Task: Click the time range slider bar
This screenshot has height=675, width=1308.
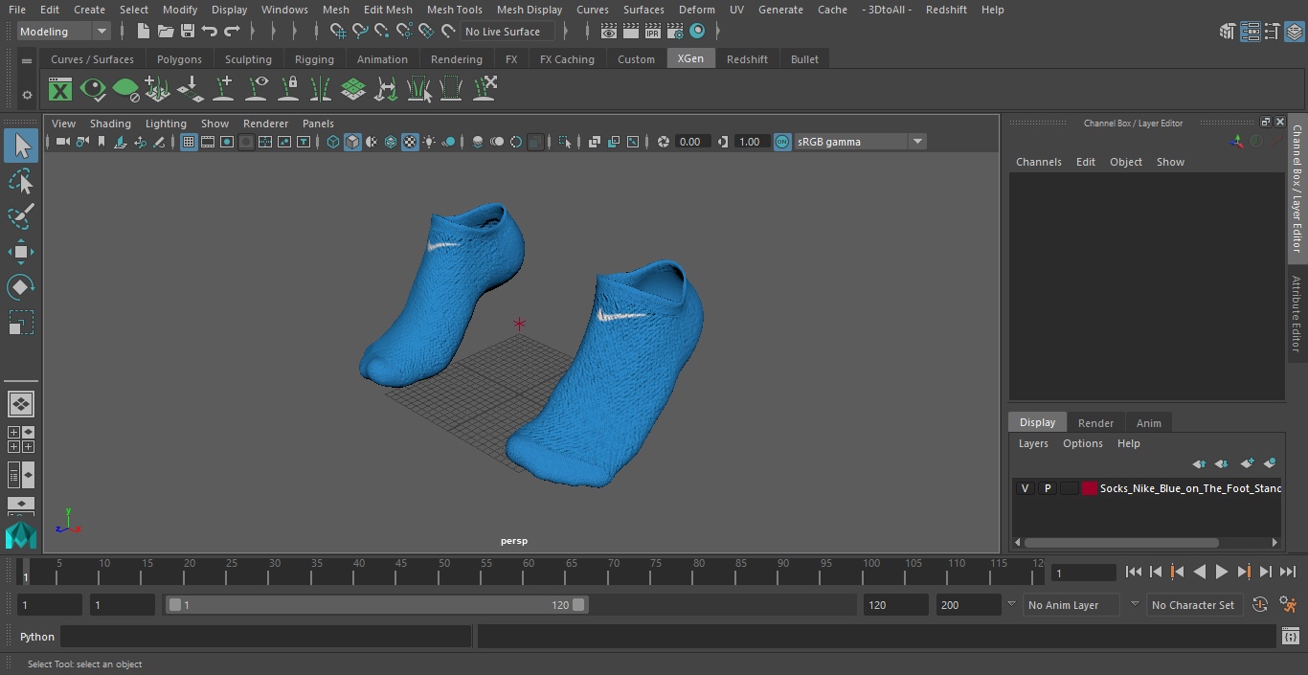Action: tap(376, 605)
